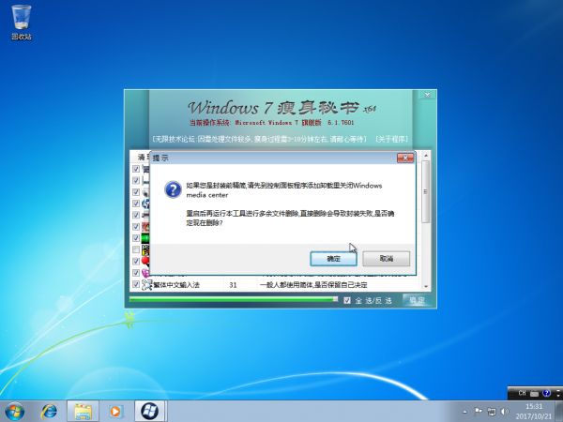Open the language bar options arrow
Viewport: 563px width, 422px height.
[x=558, y=394]
